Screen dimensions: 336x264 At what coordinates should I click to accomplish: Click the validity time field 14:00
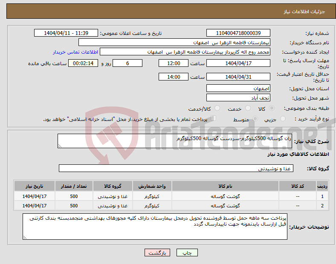(x=174, y=77)
